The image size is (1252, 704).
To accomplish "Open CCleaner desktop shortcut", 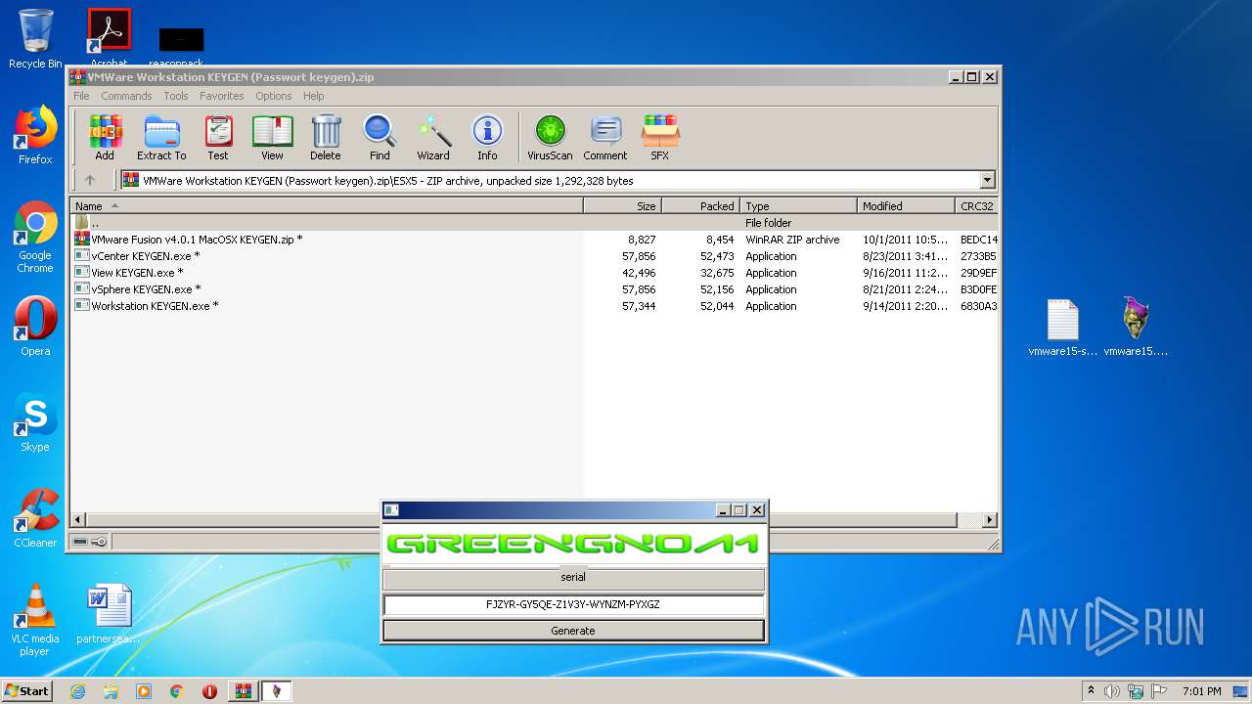I will point(35,518).
